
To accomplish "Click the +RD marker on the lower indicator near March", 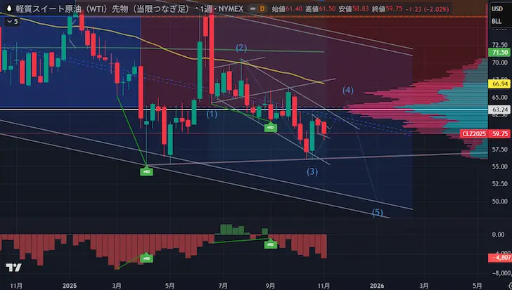I will click(x=147, y=259).
